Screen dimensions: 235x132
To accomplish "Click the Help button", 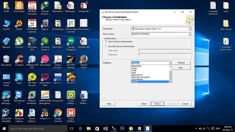I will click(x=109, y=104).
